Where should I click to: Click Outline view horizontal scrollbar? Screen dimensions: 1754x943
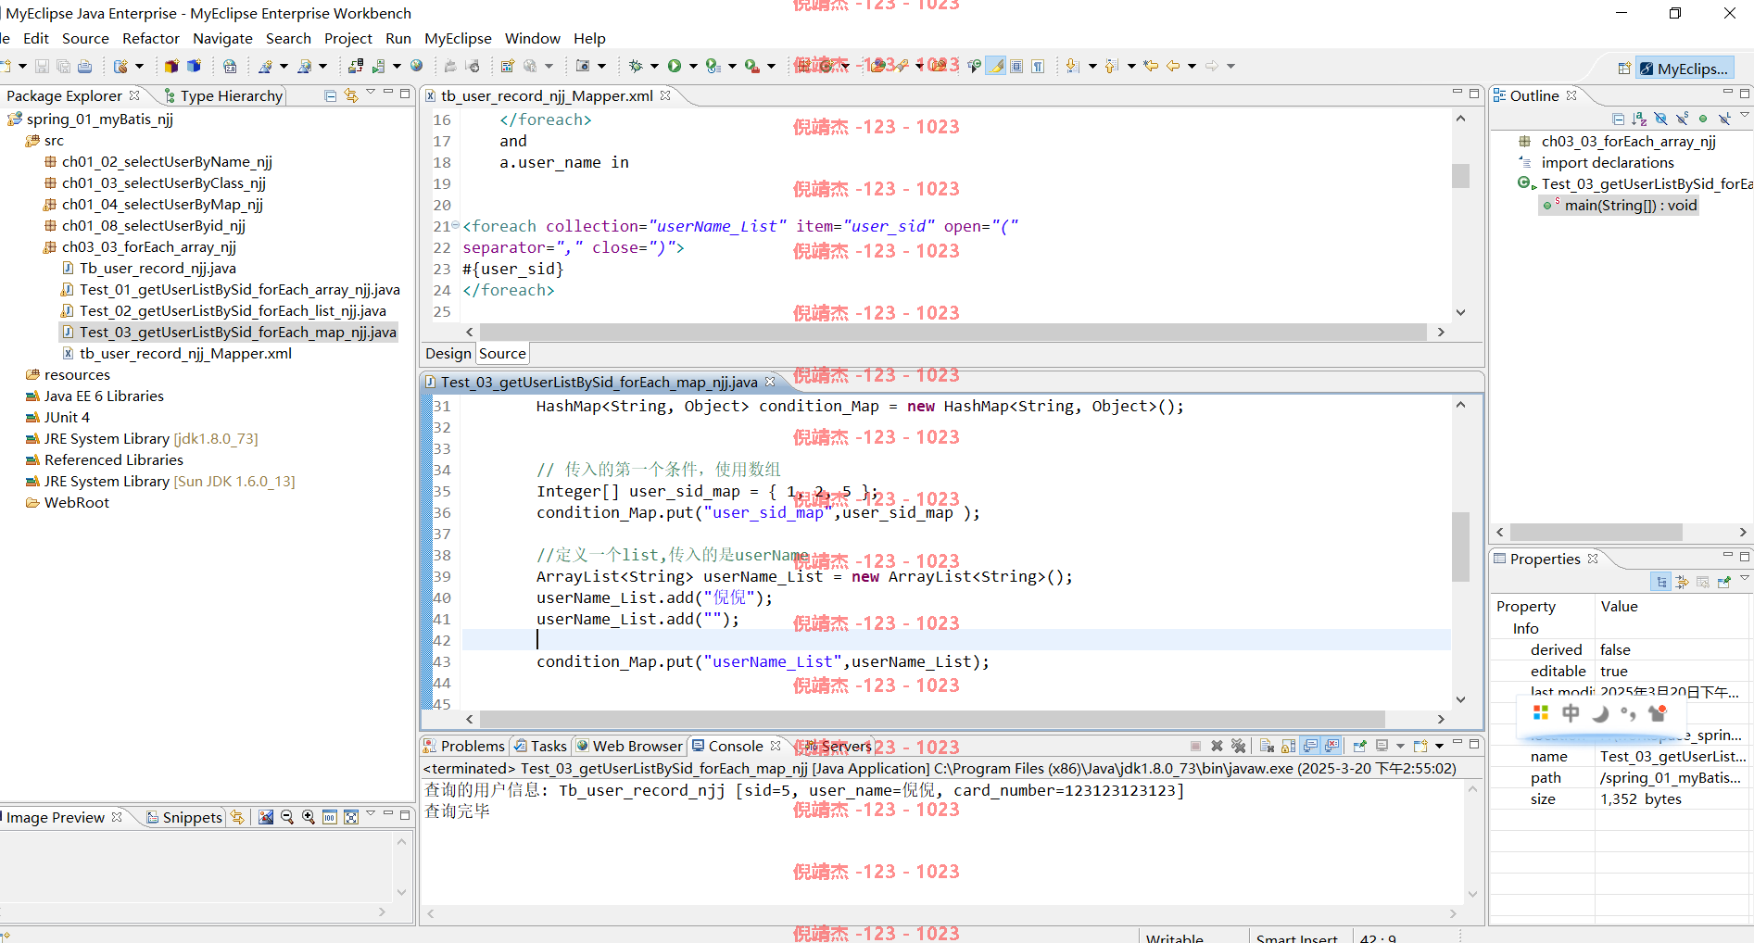[x=1596, y=532]
